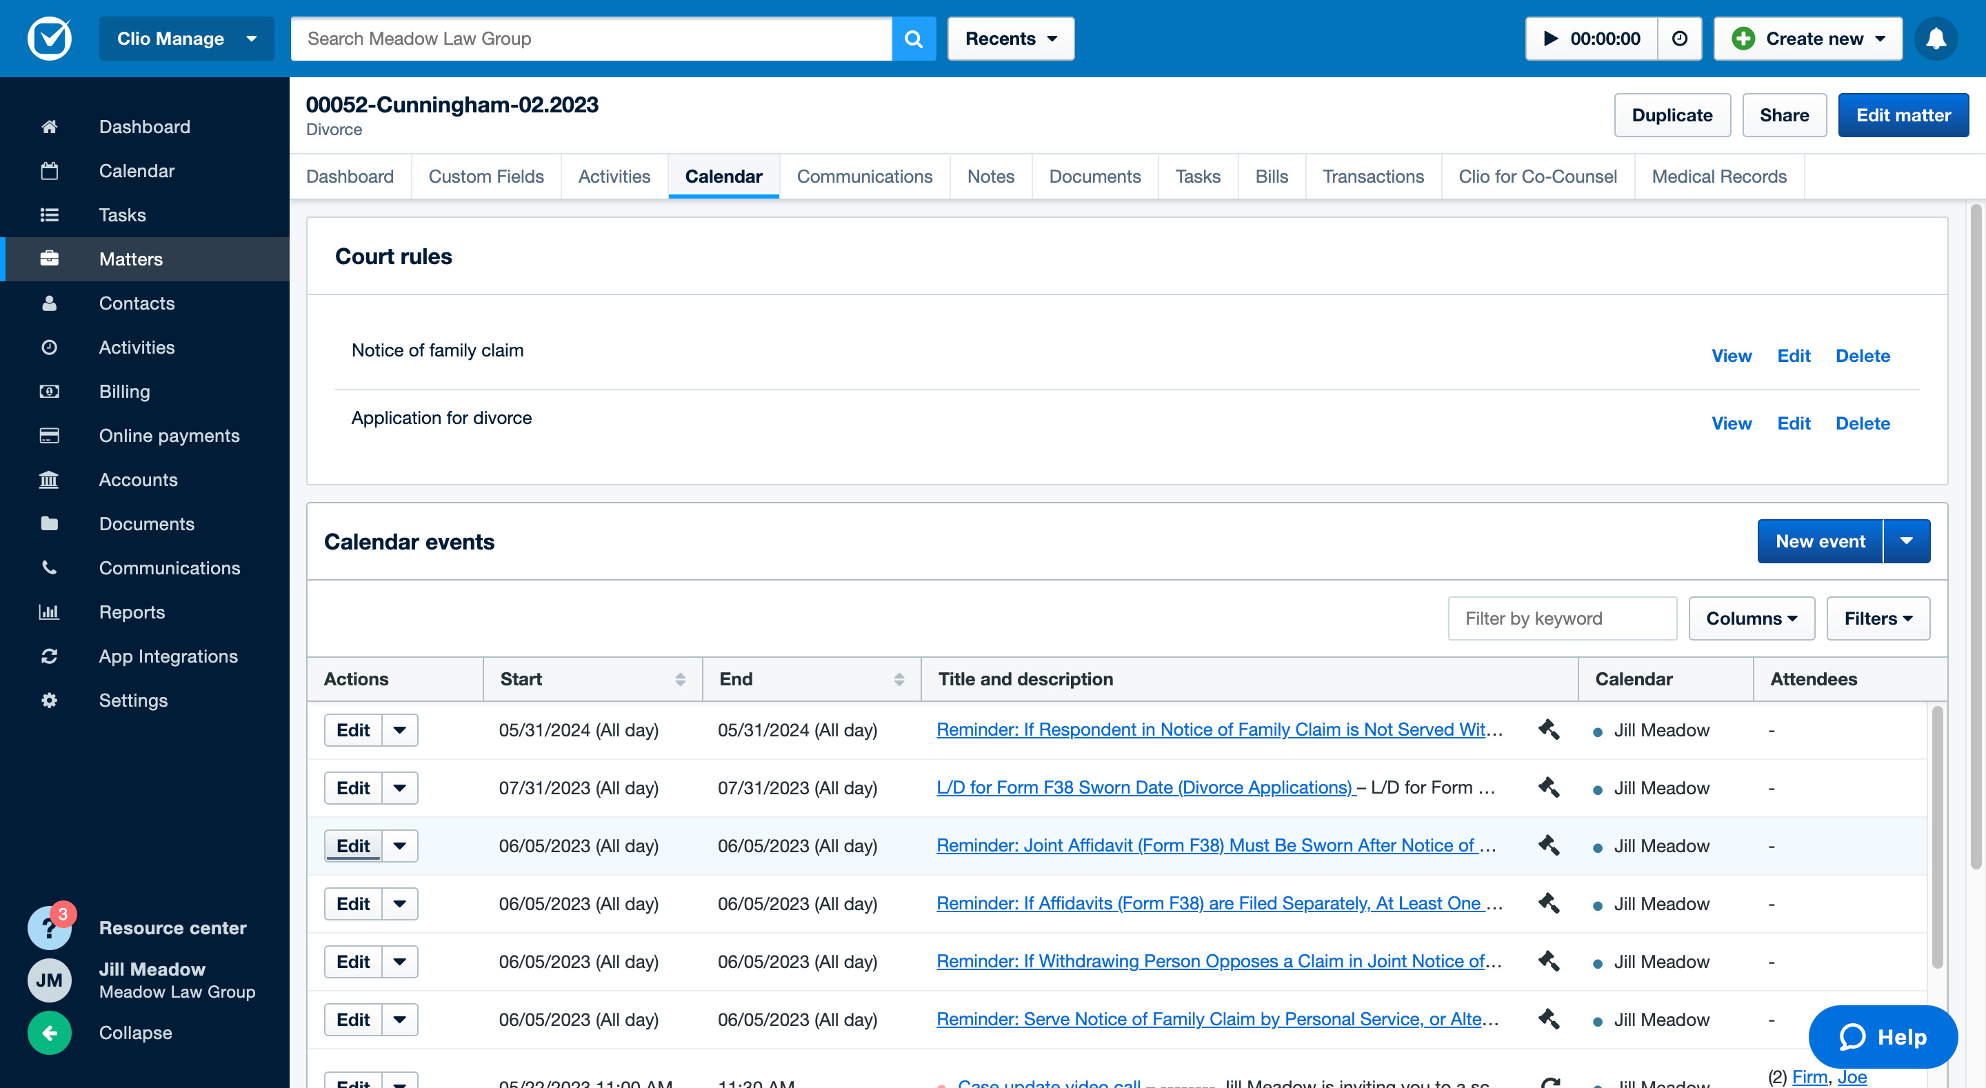Click the Edit matter button
The width and height of the screenshot is (1986, 1088).
[1903, 115]
